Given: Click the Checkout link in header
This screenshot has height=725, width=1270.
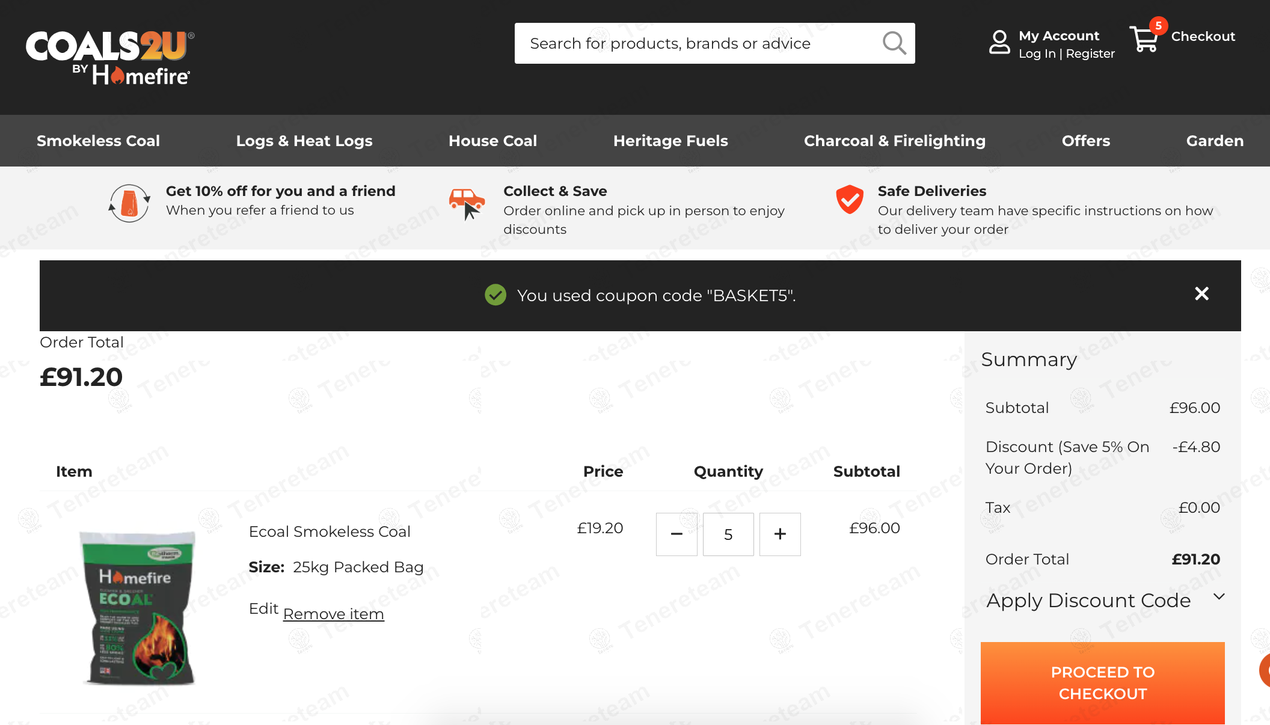Looking at the screenshot, I should click(1203, 36).
